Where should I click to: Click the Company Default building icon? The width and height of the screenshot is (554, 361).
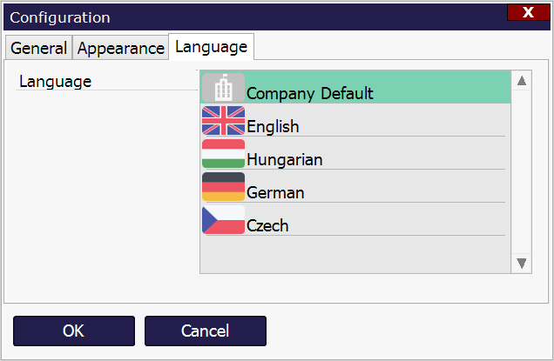pyautogui.click(x=223, y=87)
